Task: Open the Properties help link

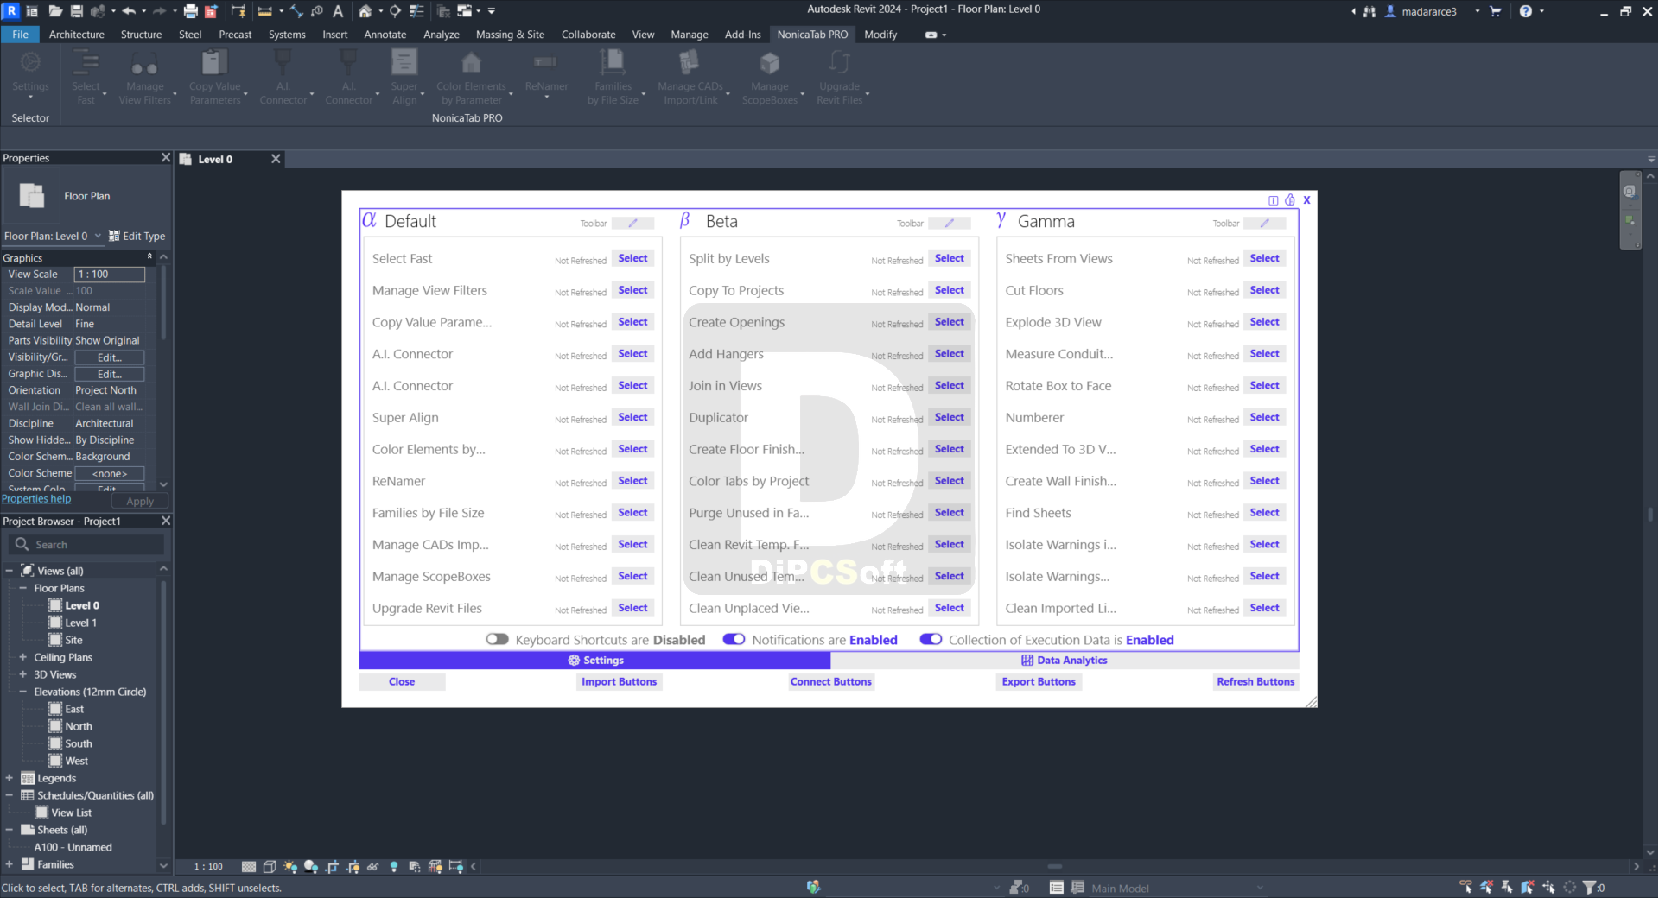Action: click(36, 498)
